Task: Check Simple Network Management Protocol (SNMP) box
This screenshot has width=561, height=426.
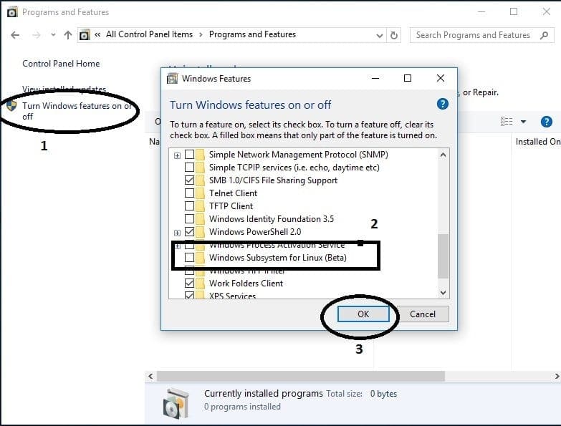Action: [190, 155]
